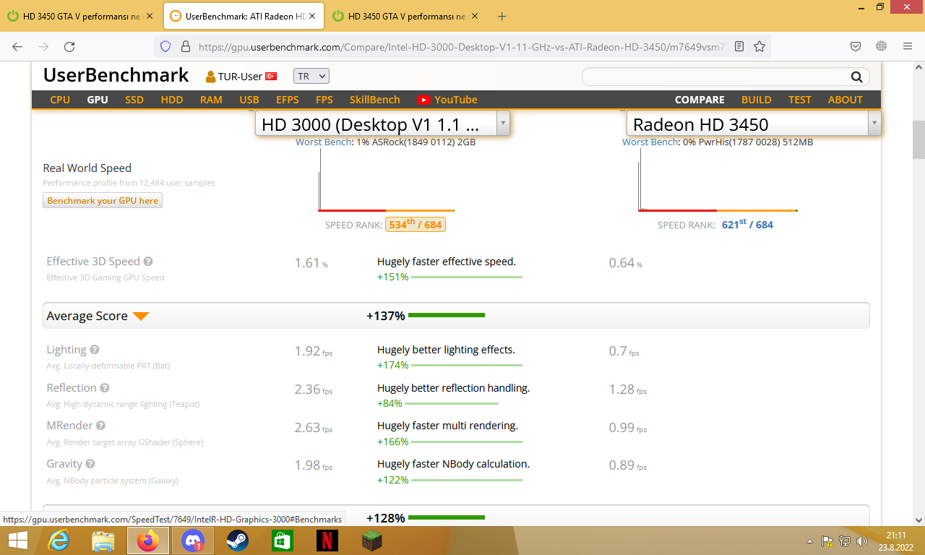This screenshot has height=555, width=925.
Task: Reload the page with refresh icon
Action: click(x=69, y=46)
